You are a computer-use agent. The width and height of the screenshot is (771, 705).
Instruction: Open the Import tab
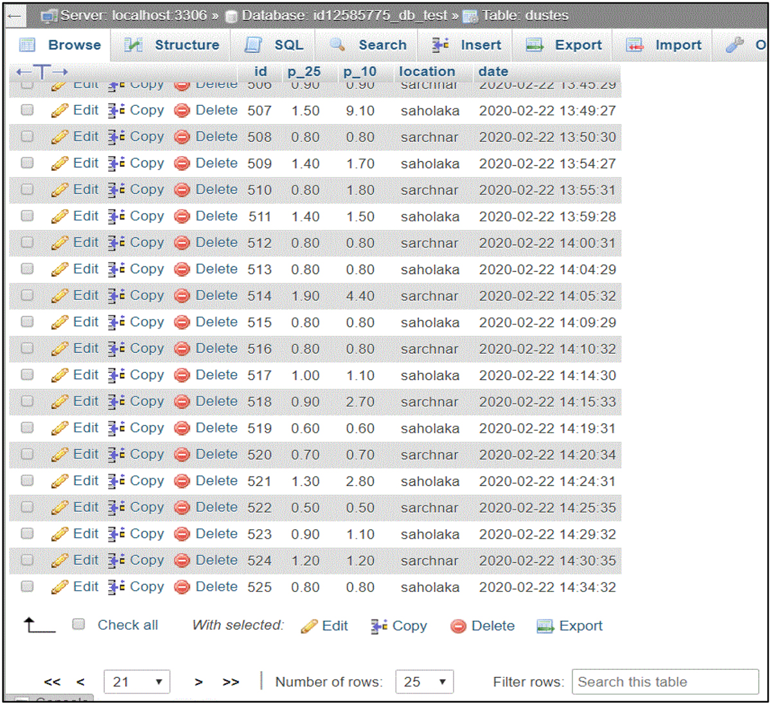[x=662, y=45]
